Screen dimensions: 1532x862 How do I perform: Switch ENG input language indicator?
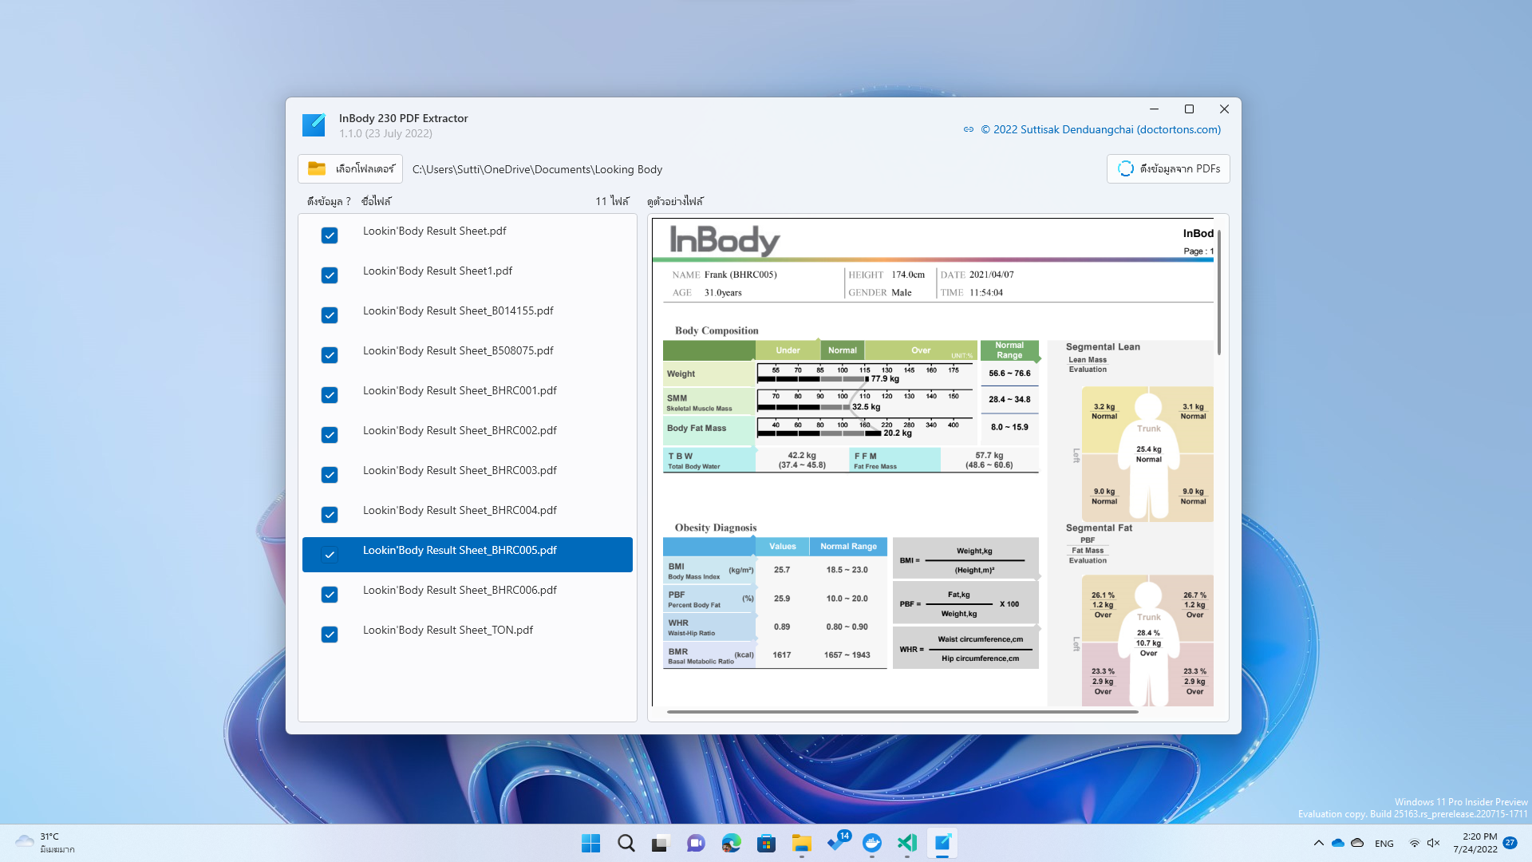[x=1384, y=844]
